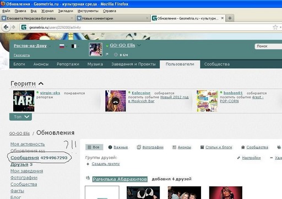
Task: Click the plus icon beside Создать группу
Action: (88, 164)
